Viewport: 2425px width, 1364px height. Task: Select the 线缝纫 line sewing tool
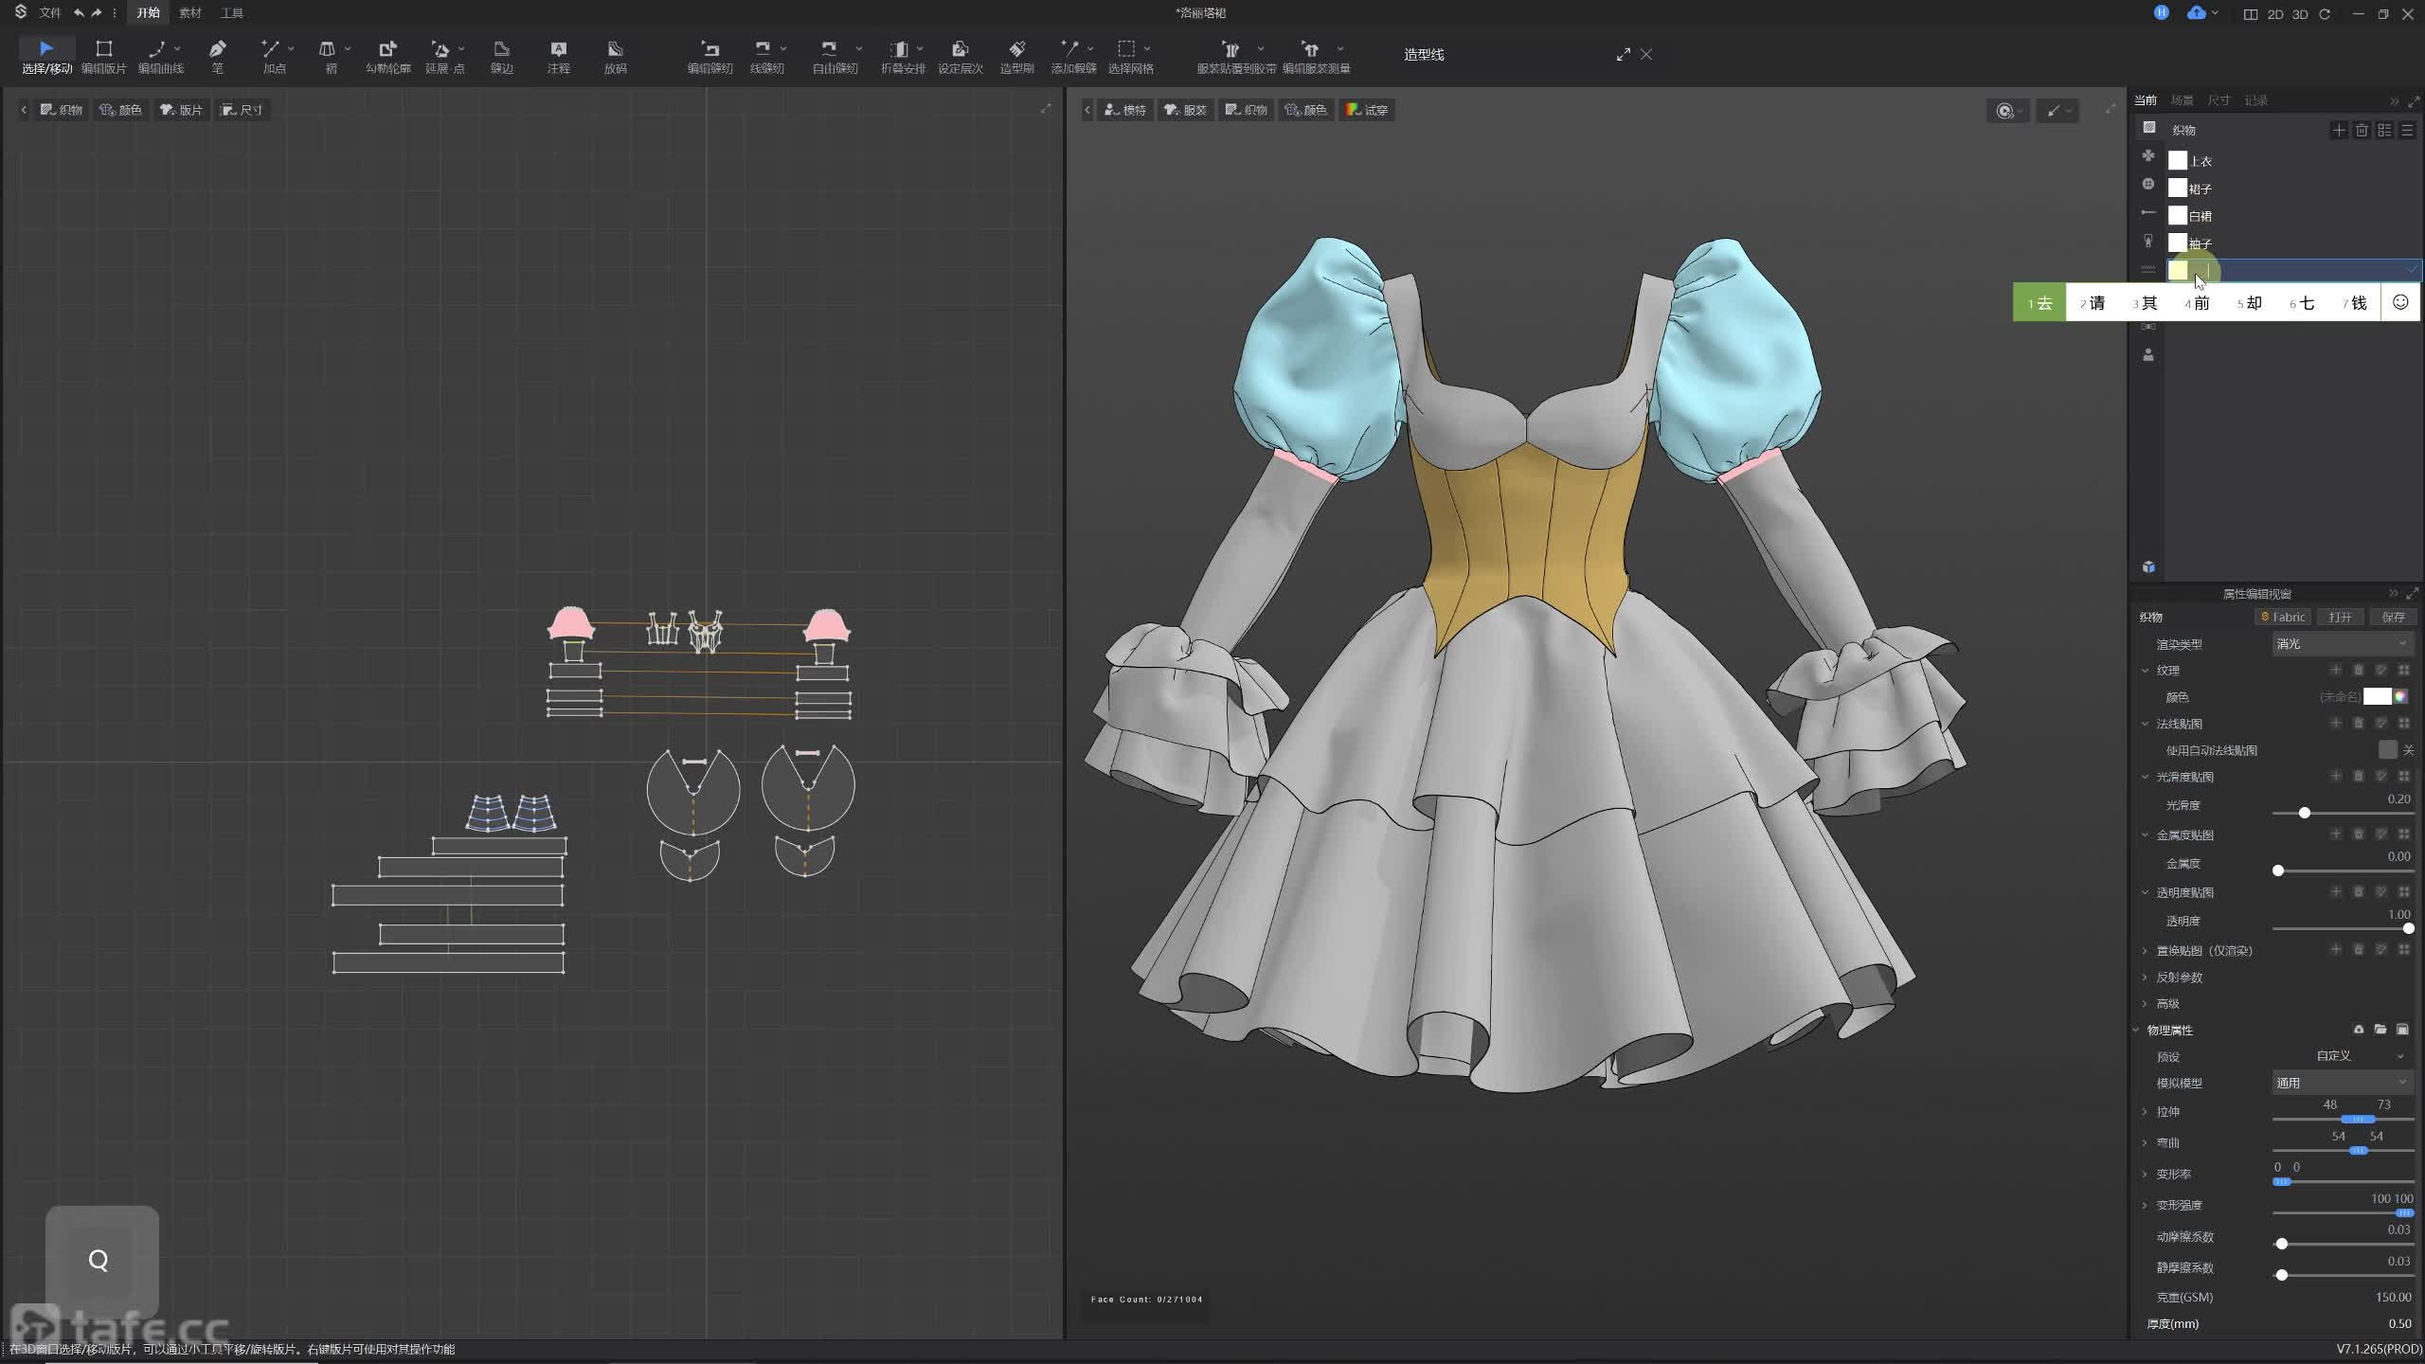[x=766, y=56]
